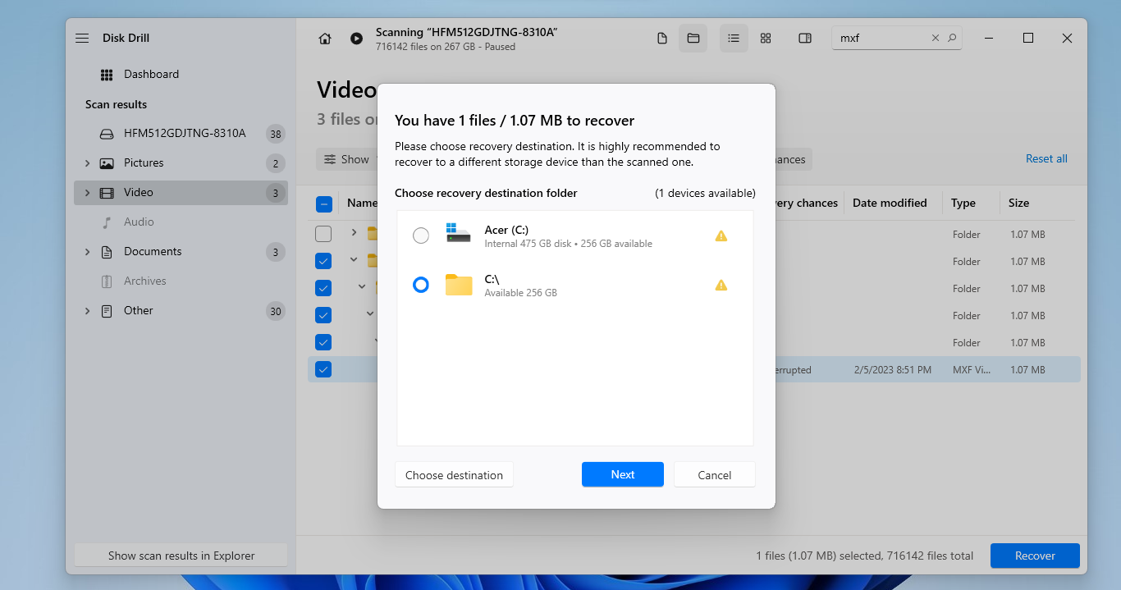Click the Choose destination button

coord(454,475)
